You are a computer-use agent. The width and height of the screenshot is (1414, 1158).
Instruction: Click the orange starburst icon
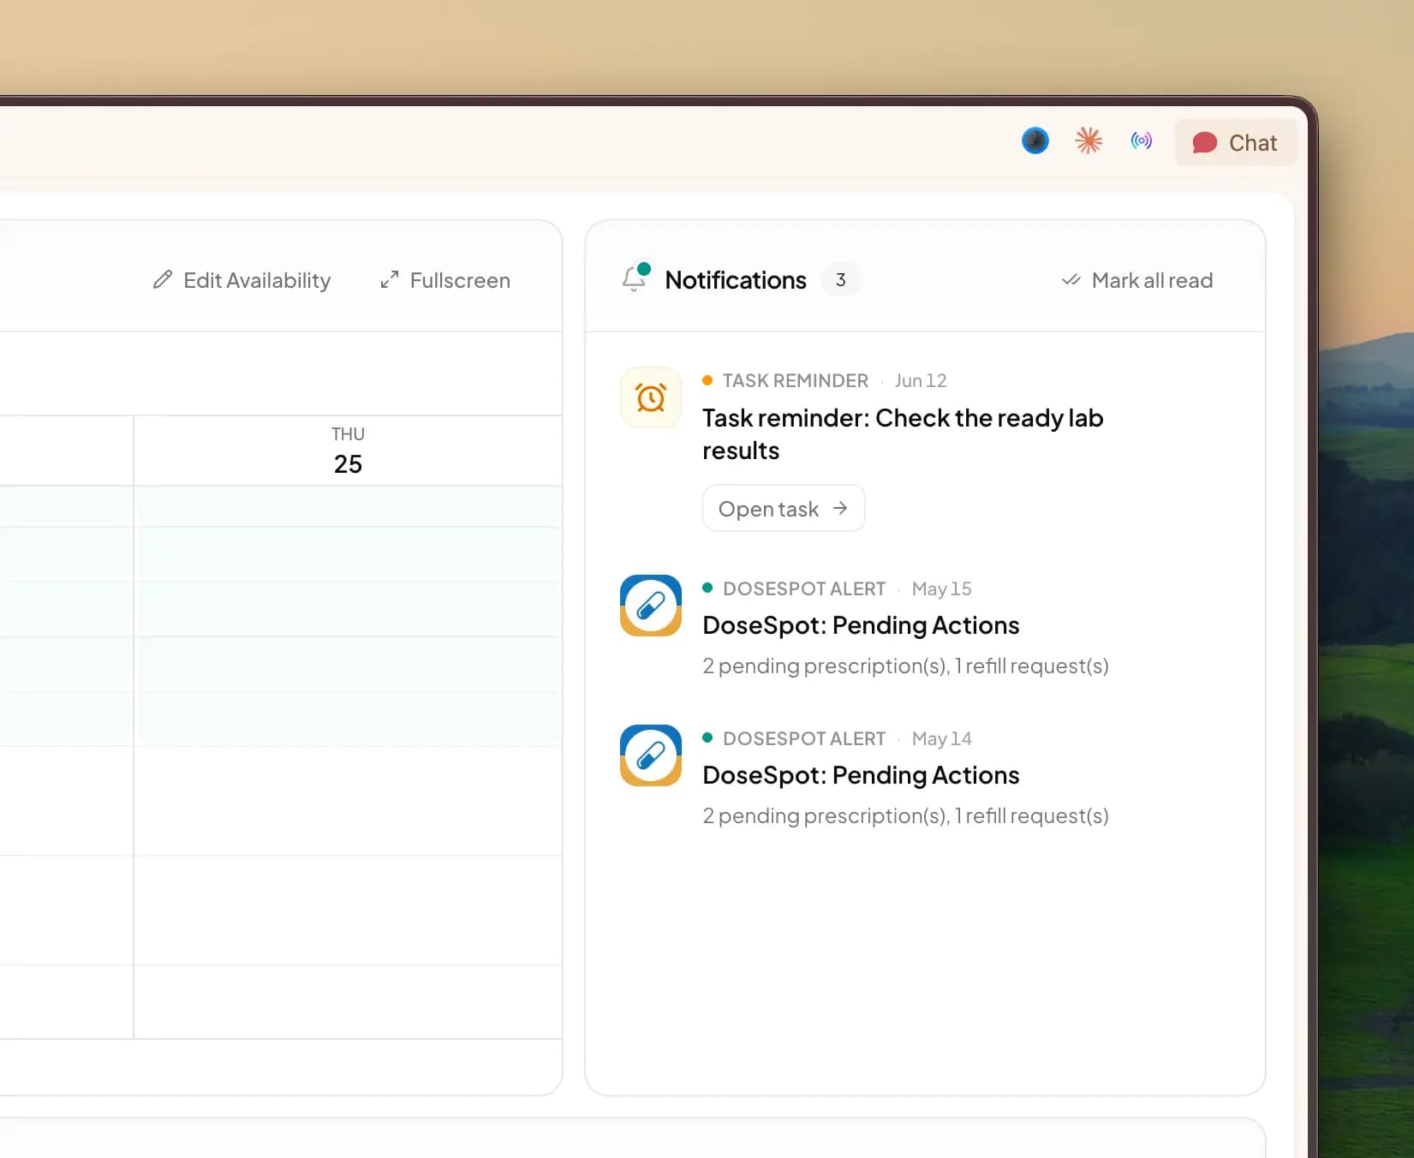click(x=1088, y=140)
